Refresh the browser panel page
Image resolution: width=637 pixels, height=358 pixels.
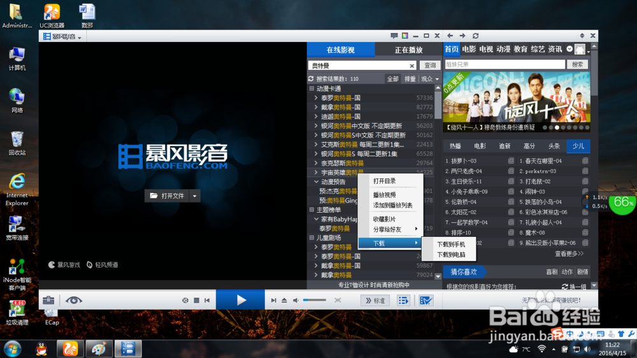(476, 36)
